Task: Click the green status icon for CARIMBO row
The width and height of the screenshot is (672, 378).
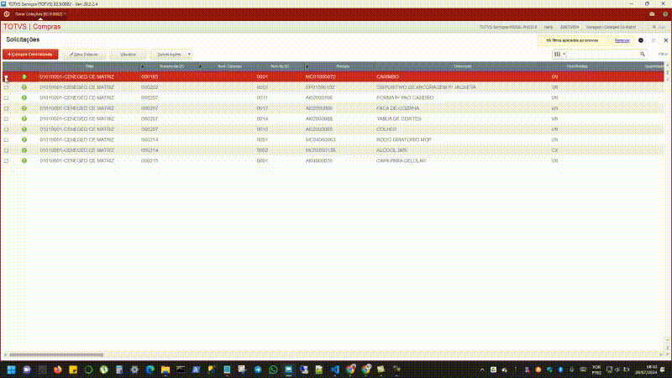Action: (24, 76)
